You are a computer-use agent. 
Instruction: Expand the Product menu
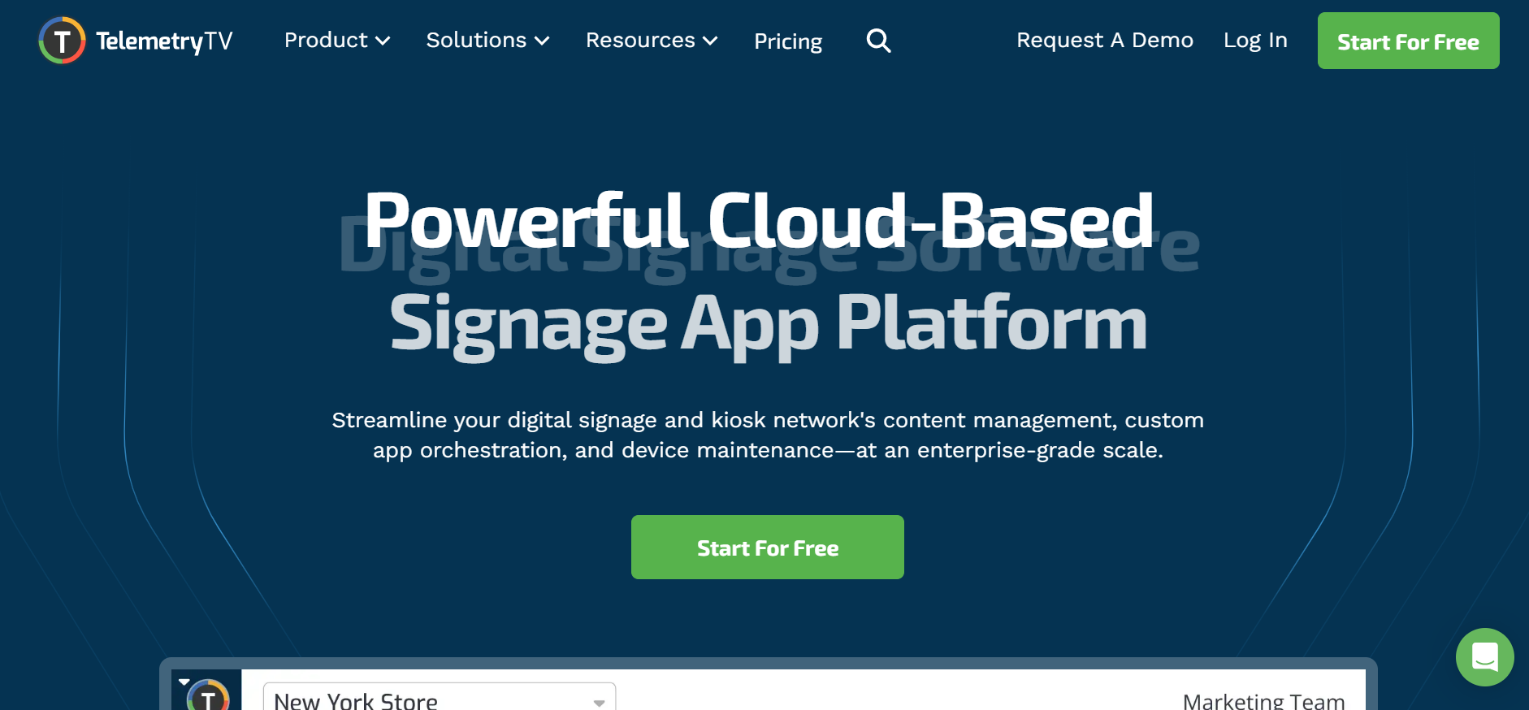pyautogui.click(x=337, y=41)
